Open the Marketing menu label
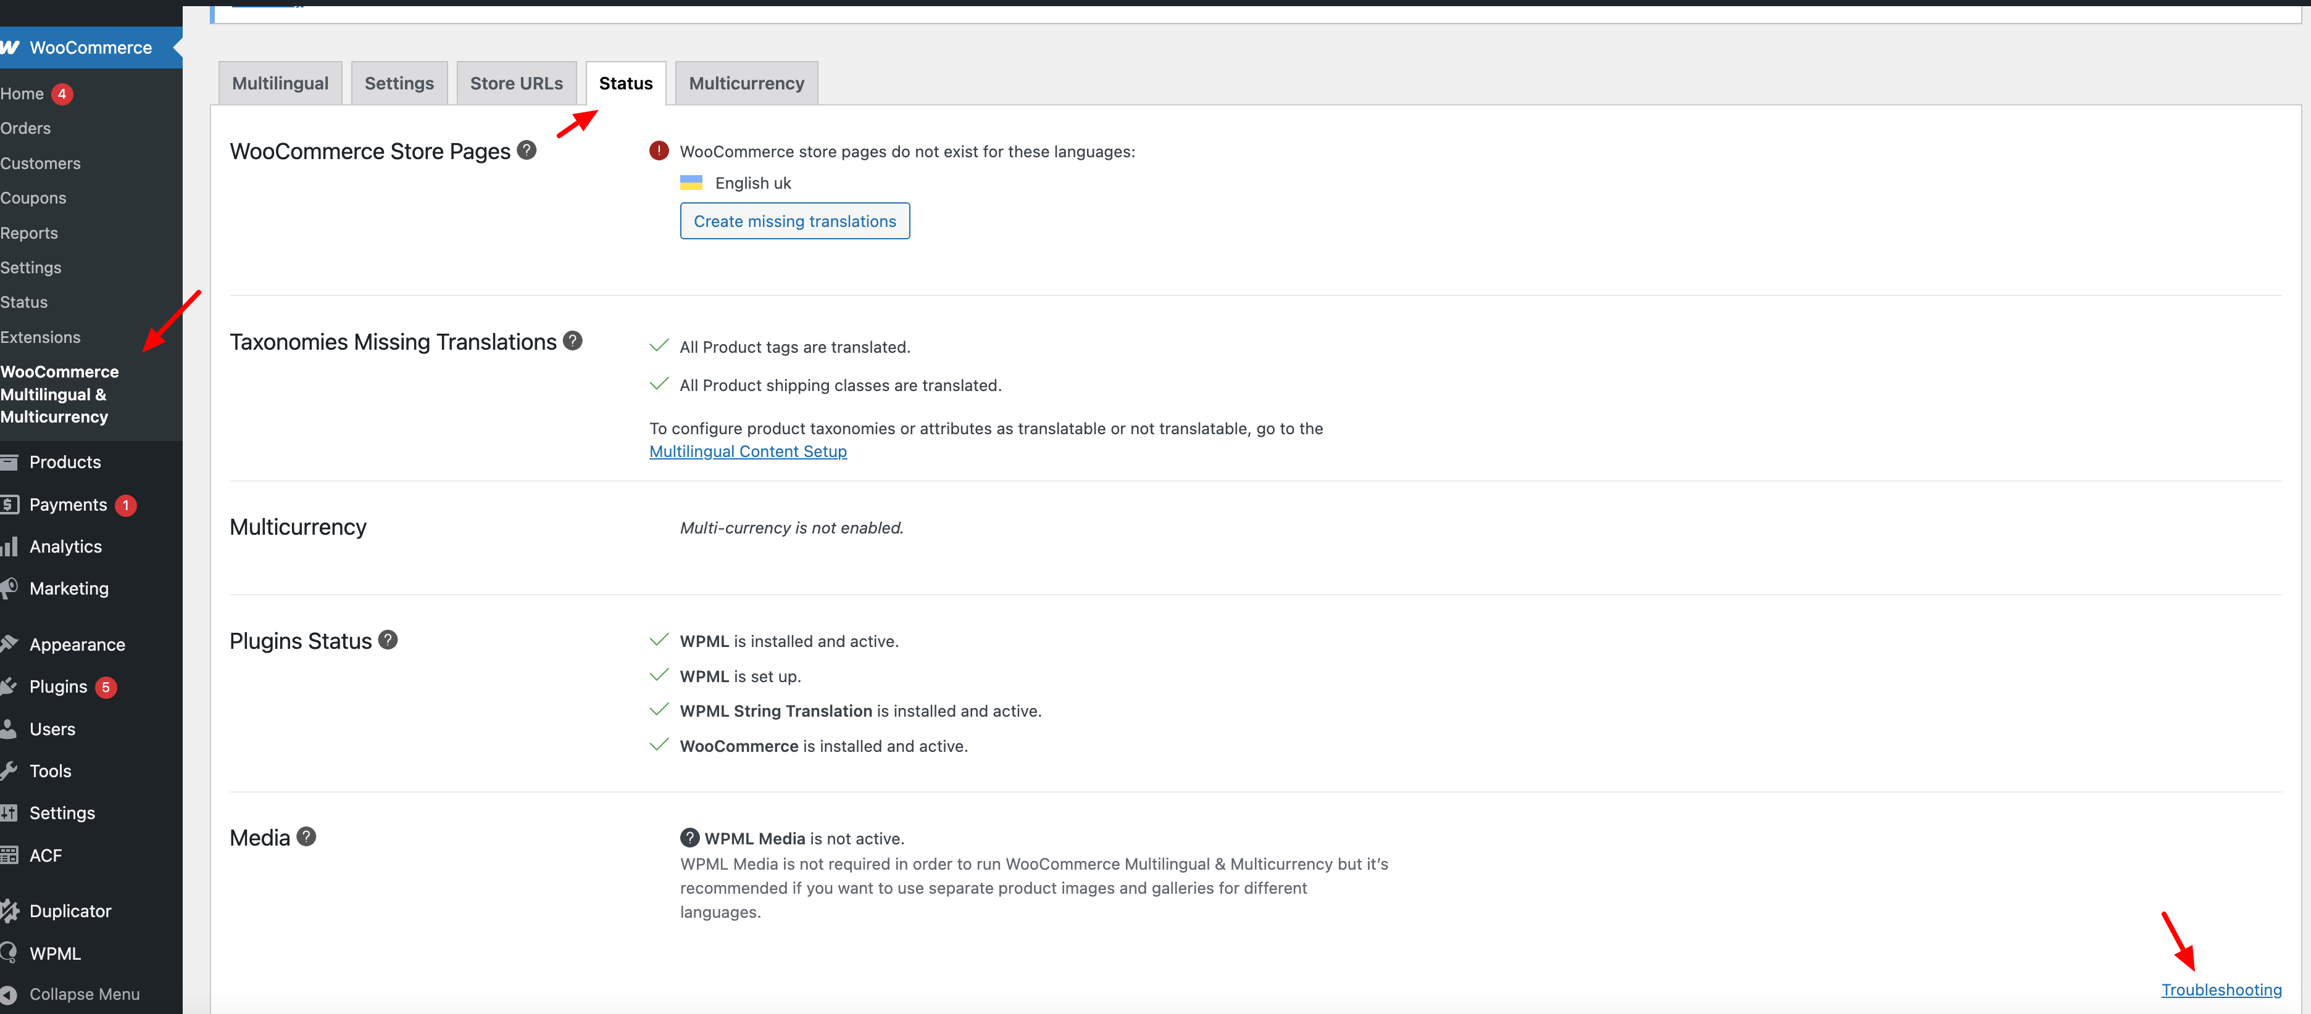The image size is (2311, 1014). (69, 589)
